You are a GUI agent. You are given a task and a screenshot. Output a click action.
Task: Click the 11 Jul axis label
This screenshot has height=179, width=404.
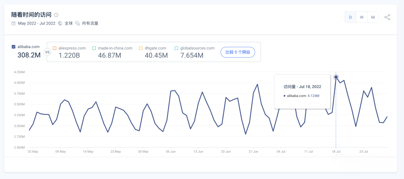click(308, 152)
